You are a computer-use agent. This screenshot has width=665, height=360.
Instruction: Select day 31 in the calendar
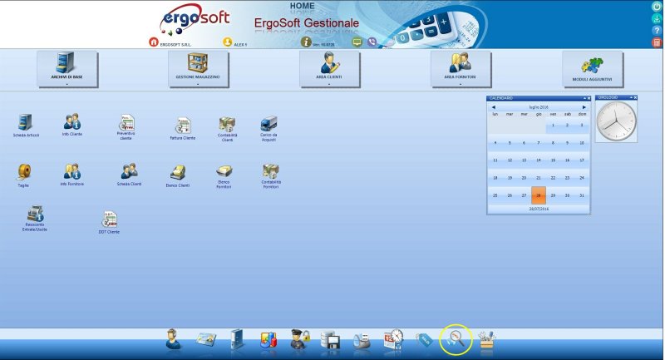click(582, 195)
